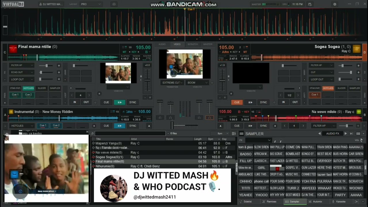Open deck C ECHO OUT effect dropdown

[22, 72]
